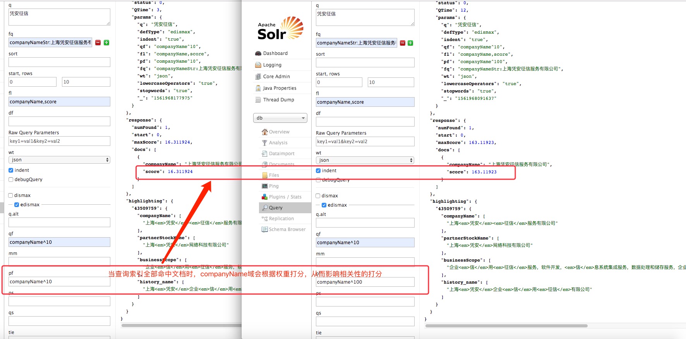Enable dismax in left window
The width and height of the screenshot is (686, 339).
pos(11,195)
